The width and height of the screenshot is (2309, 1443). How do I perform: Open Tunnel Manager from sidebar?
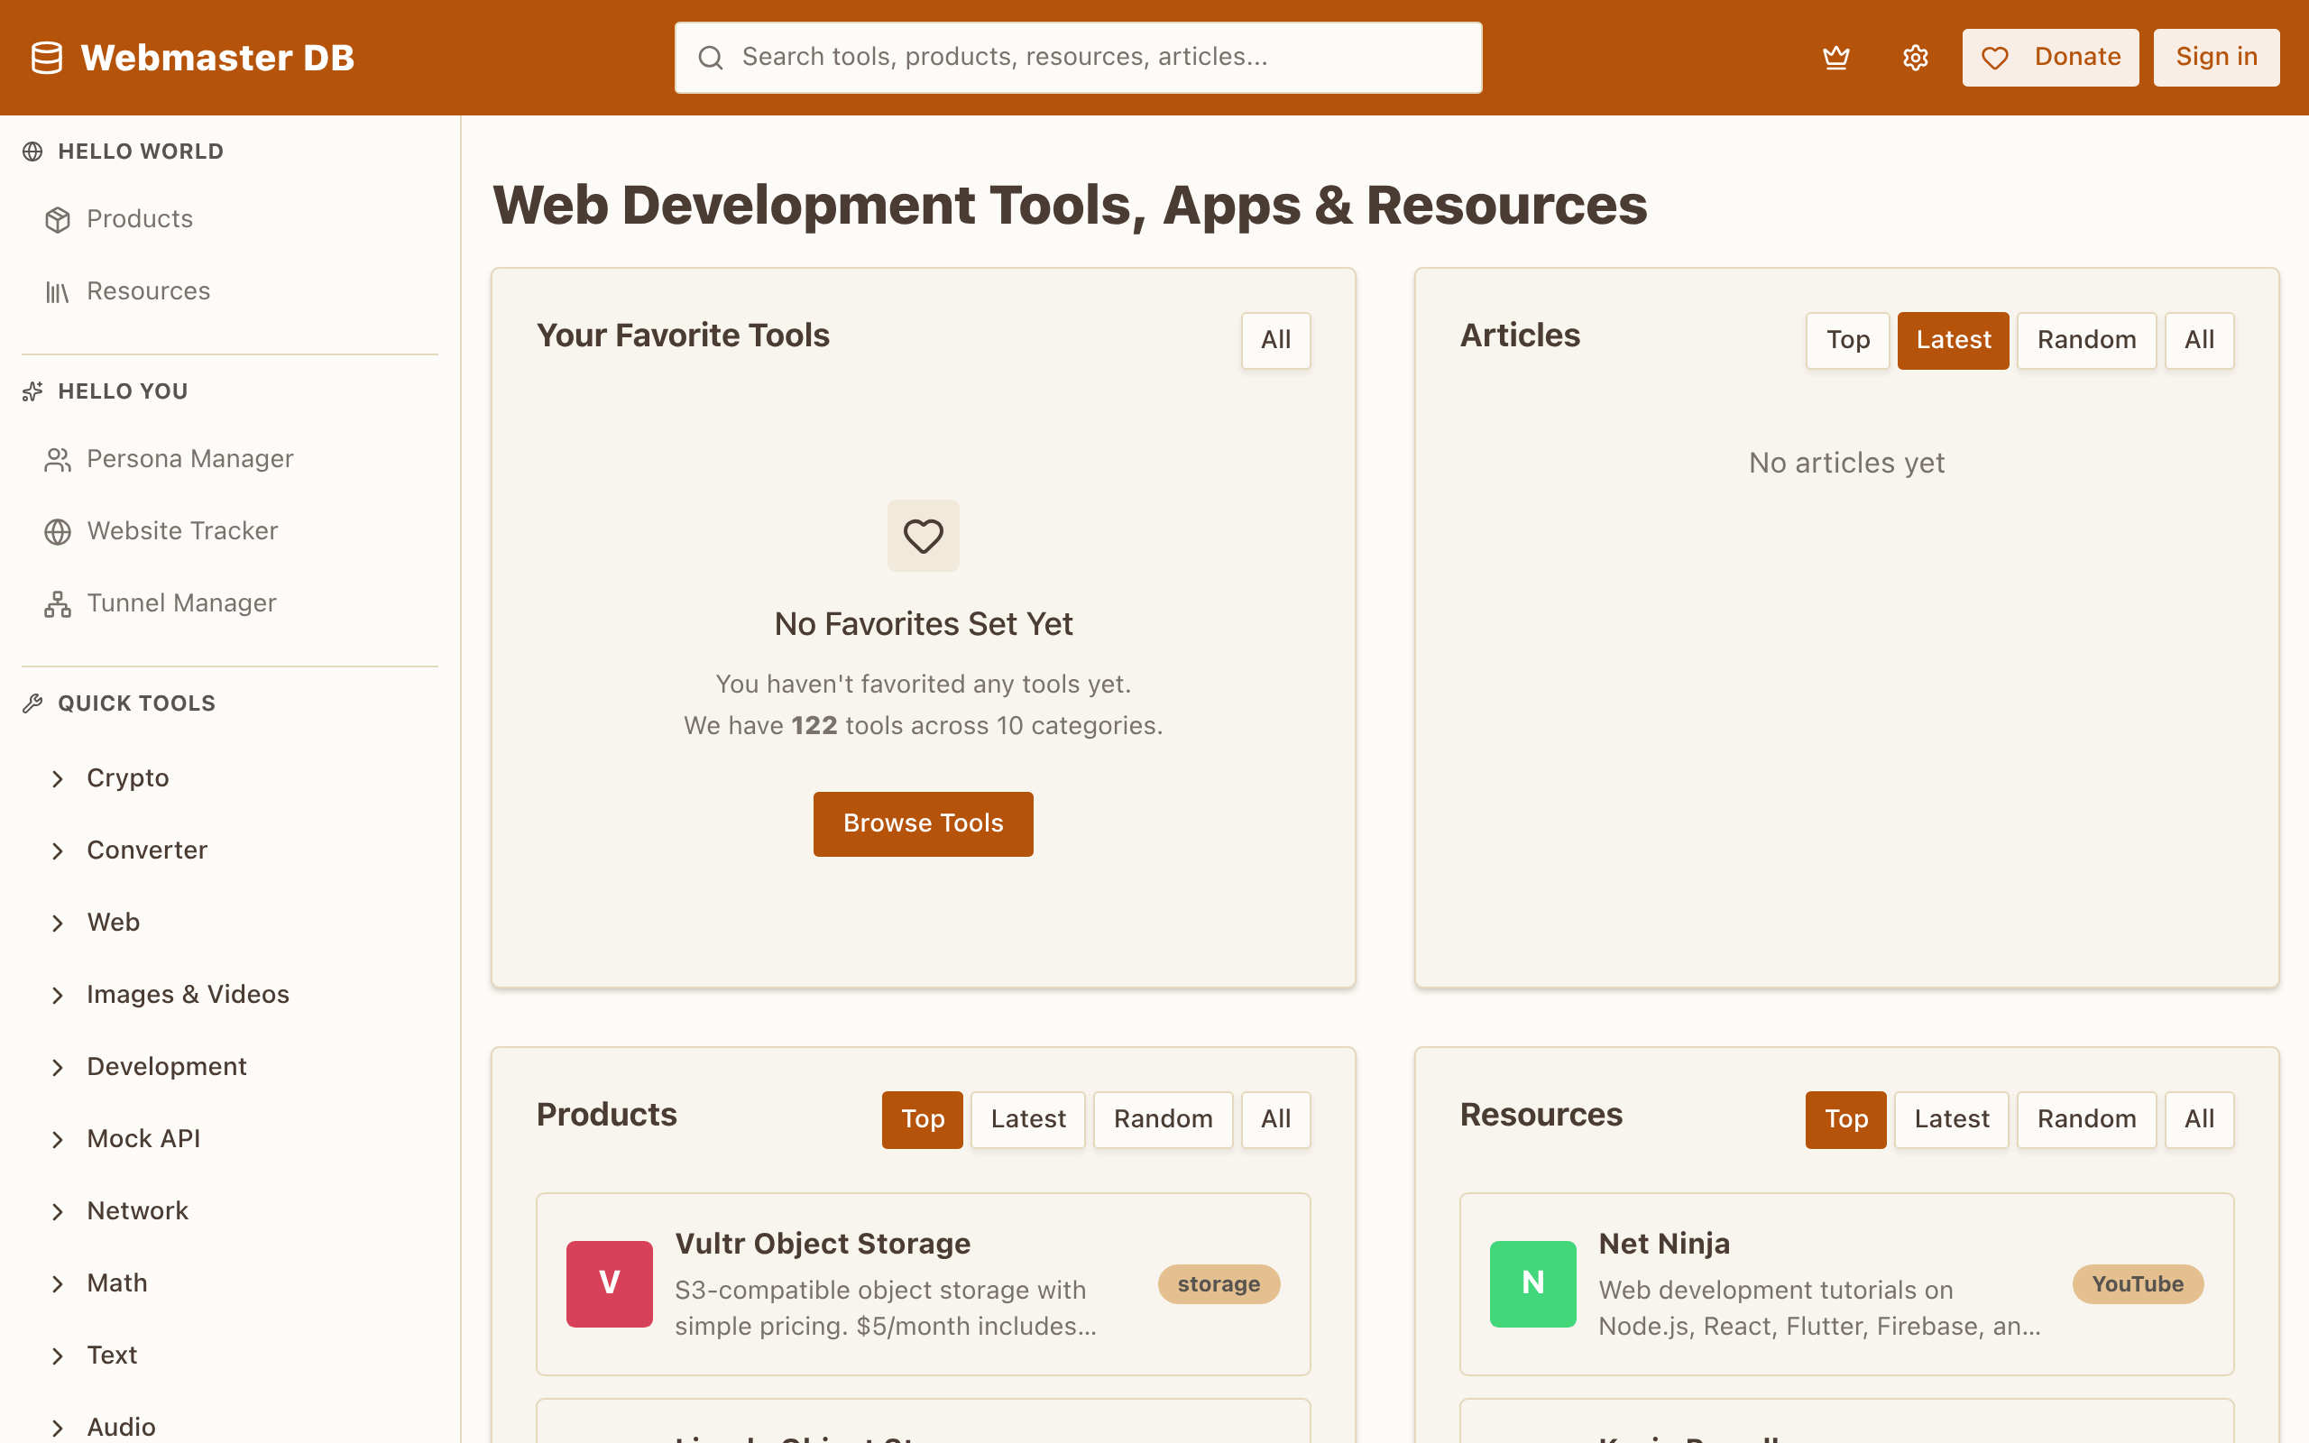coord(180,603)
